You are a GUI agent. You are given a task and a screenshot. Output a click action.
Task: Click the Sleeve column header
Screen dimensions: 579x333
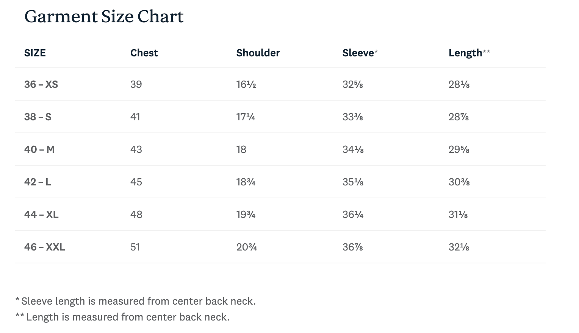[358, 53]
